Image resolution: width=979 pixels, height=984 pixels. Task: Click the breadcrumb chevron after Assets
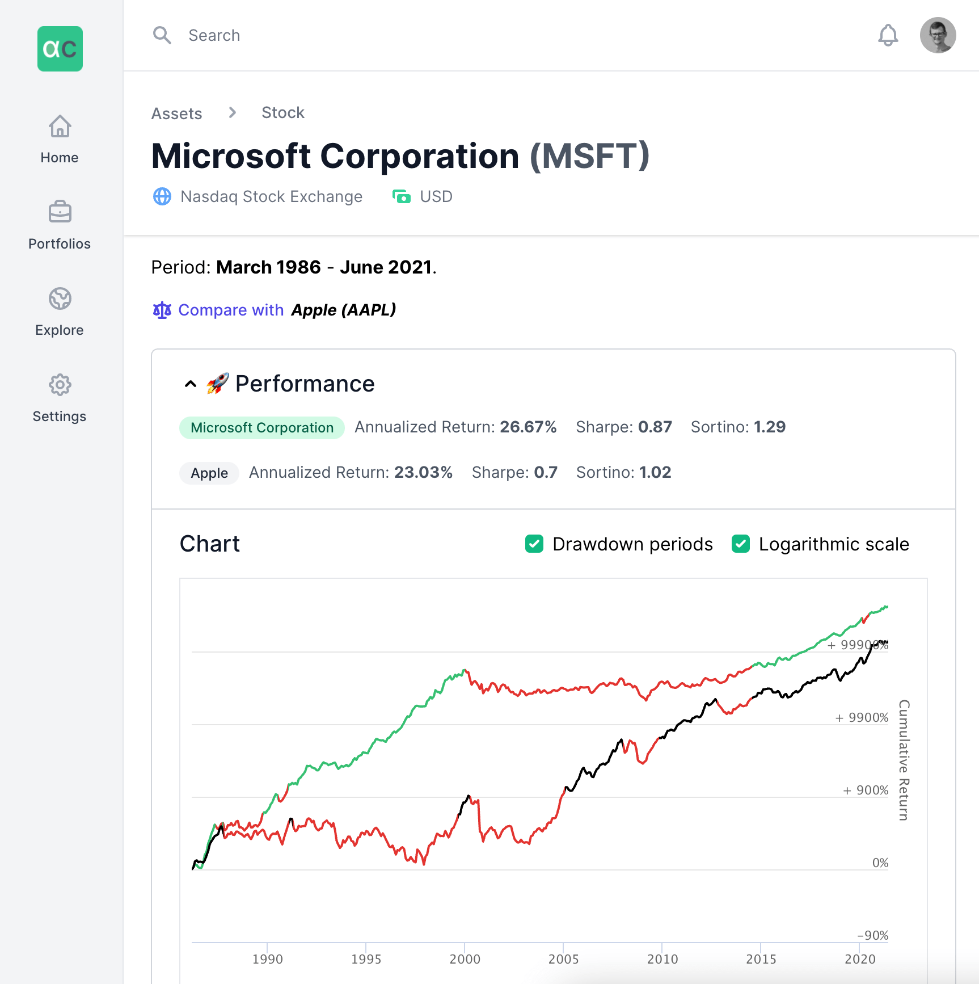click(232, 112)
